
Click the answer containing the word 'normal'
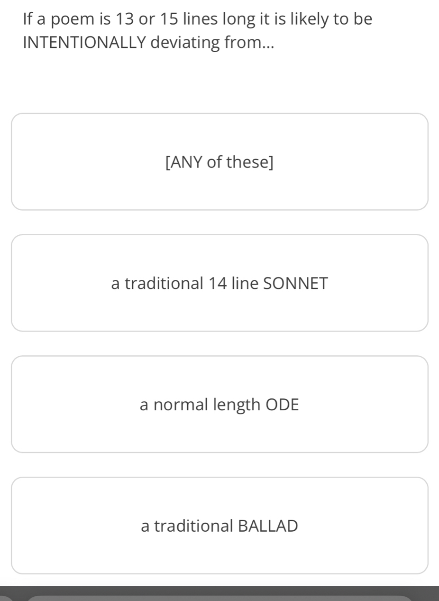[219, 404]
